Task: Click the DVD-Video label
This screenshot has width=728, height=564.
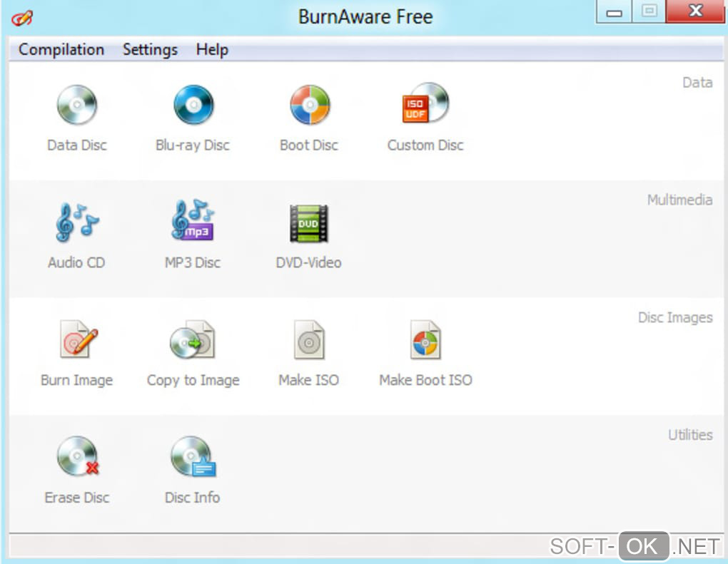Action: 309,262
